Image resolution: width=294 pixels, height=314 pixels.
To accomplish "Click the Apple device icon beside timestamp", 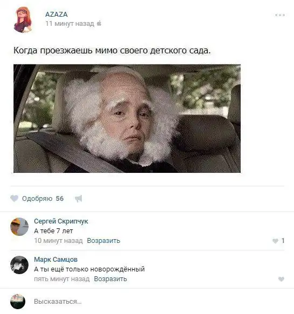I will tap(99, 24).
